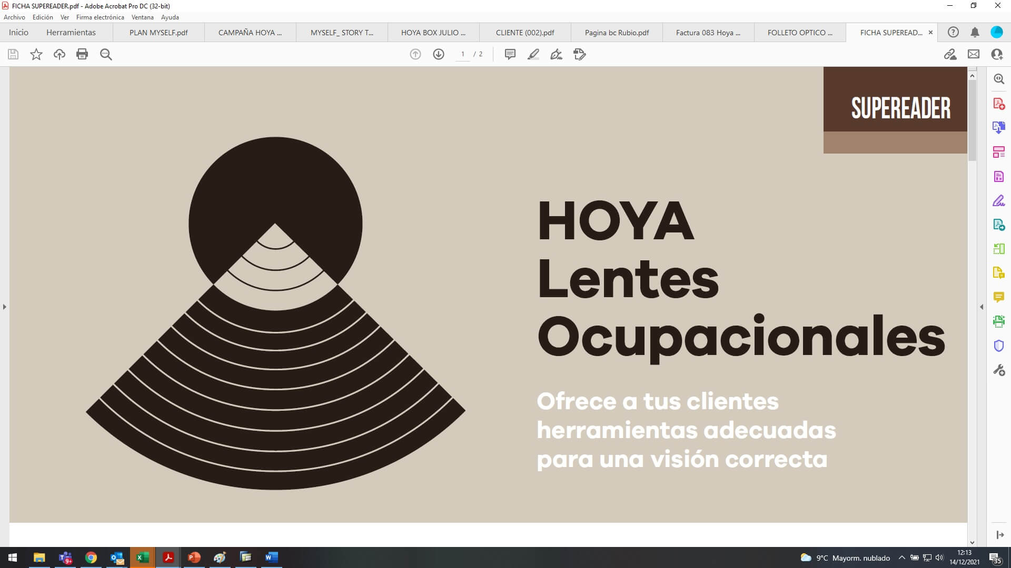Viewport: 1011px width, 568px height.
Task: Click the share with others person icon
Action: coord(997,54)
